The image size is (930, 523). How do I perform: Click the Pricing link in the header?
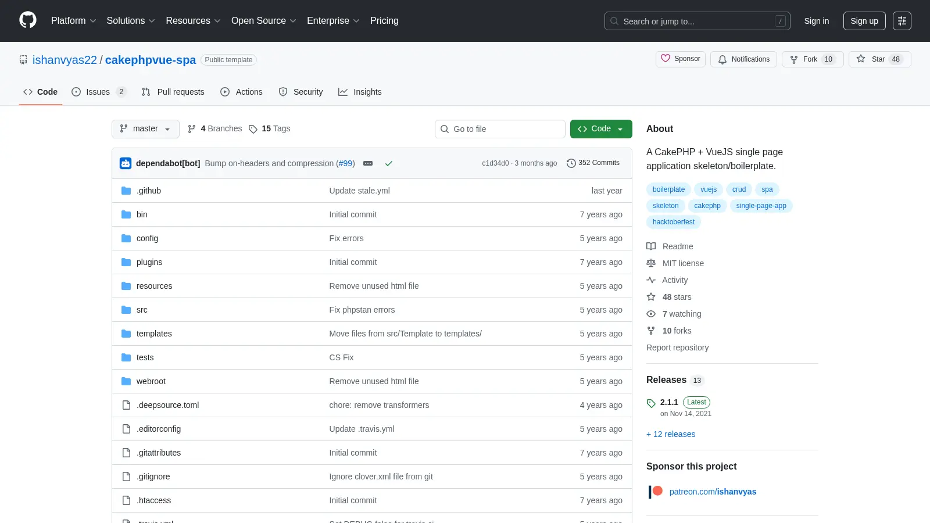pyautogui.click(x=384, y=21)
